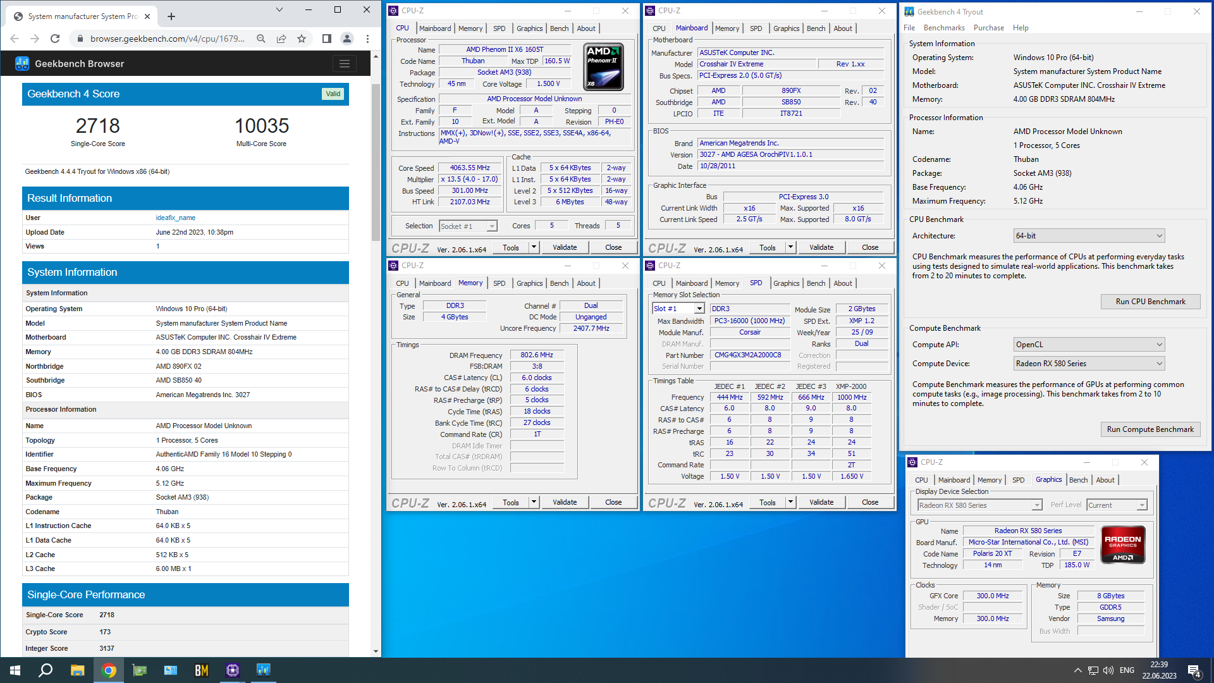
Task: Open a new Chrome tab
Action: [x=171, y=16]
